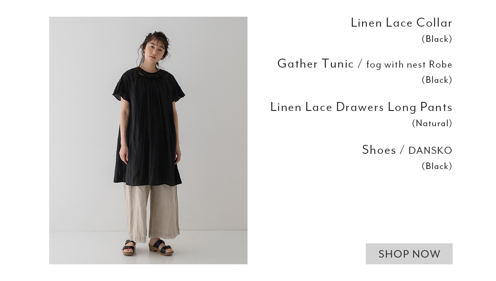Click (Black) label under Gather Tunic
This screenshot has width=496, height=281.
pos(437,80)
